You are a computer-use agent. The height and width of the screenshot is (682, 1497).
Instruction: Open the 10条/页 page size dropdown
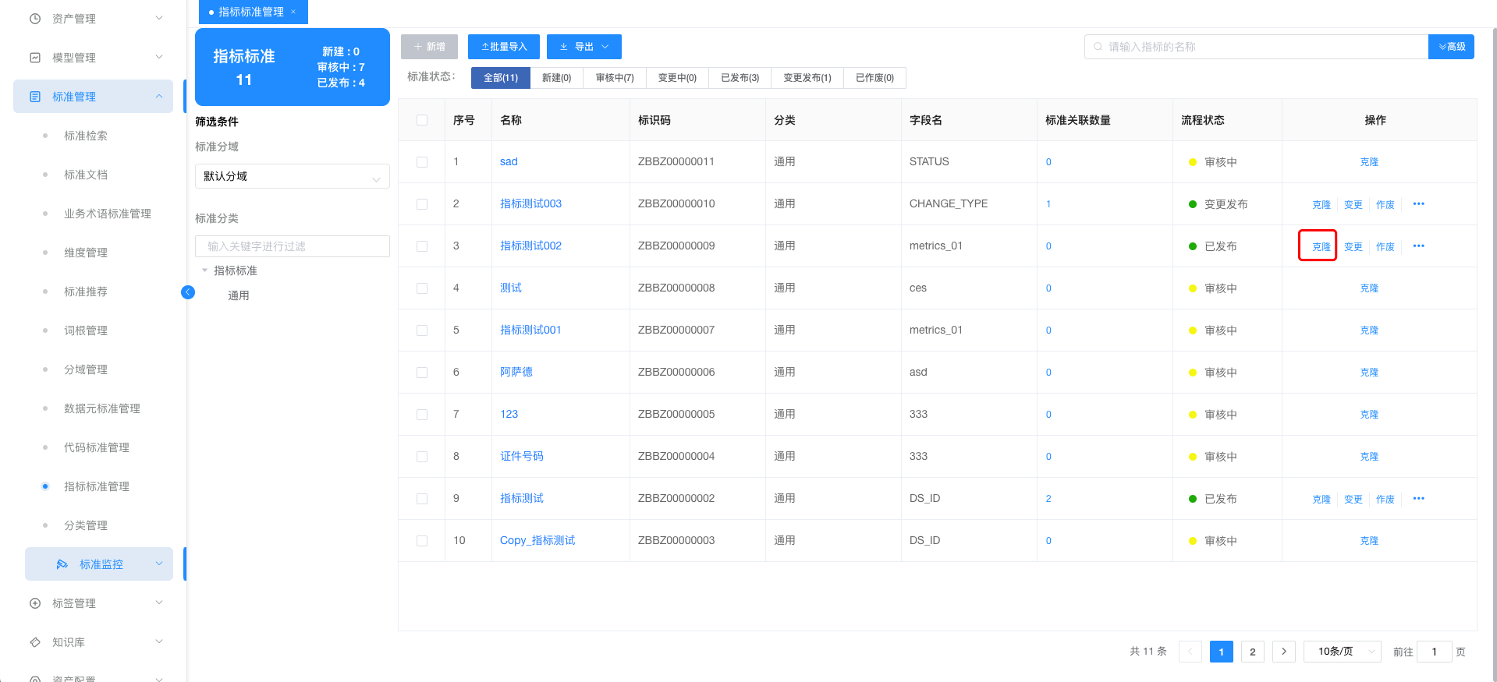click(x=1342, y=652)
